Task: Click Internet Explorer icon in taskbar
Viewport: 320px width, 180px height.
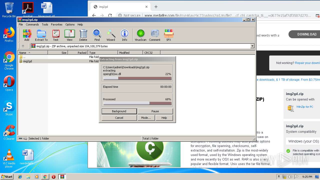Action: 20,177
